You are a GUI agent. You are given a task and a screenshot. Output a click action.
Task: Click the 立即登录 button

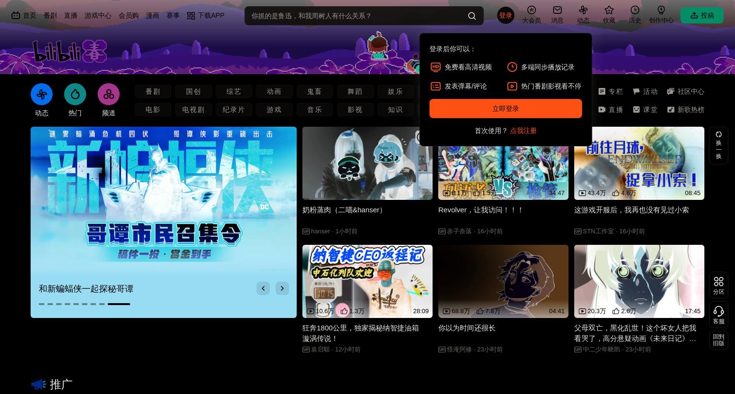(505, 109)
